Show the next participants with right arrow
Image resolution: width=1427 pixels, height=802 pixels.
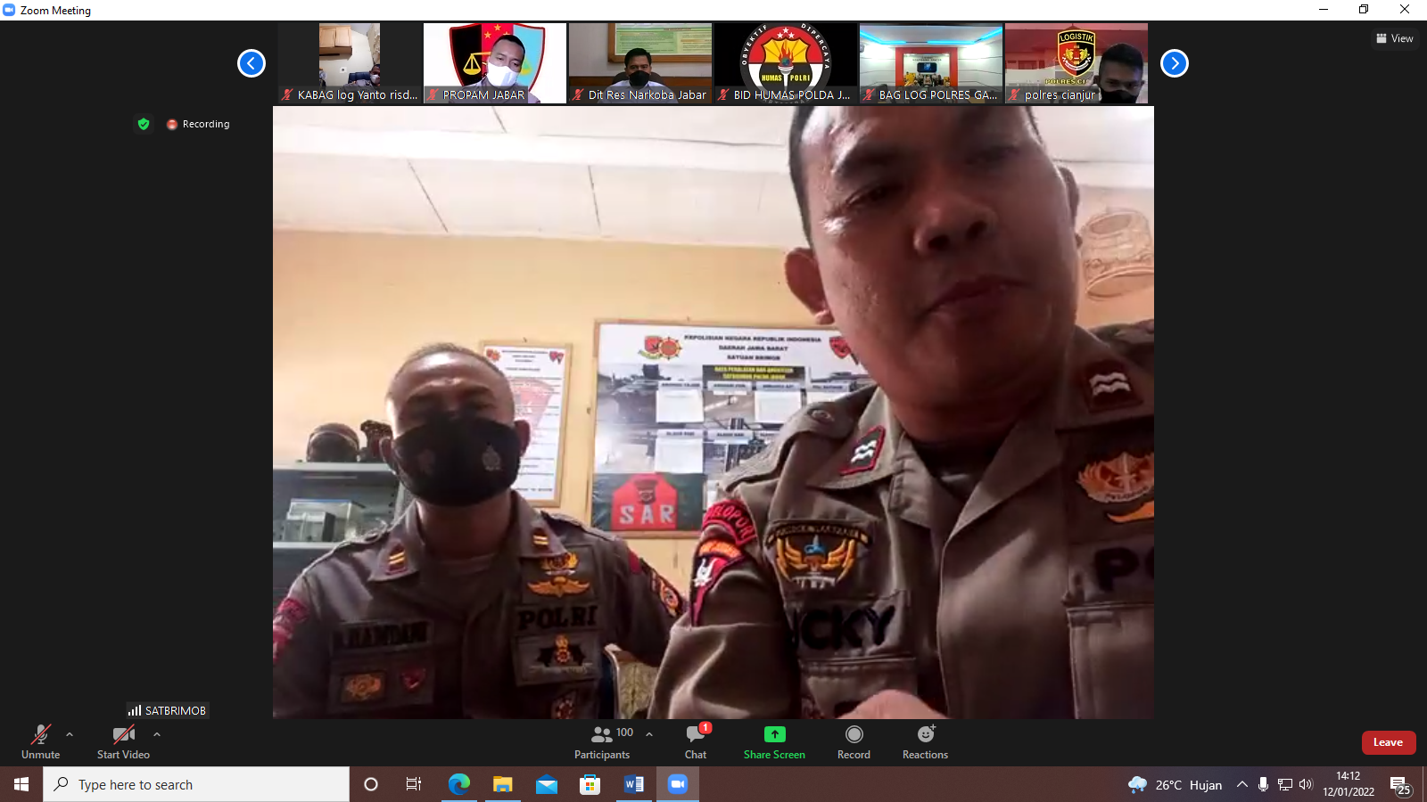[1174, 63]
